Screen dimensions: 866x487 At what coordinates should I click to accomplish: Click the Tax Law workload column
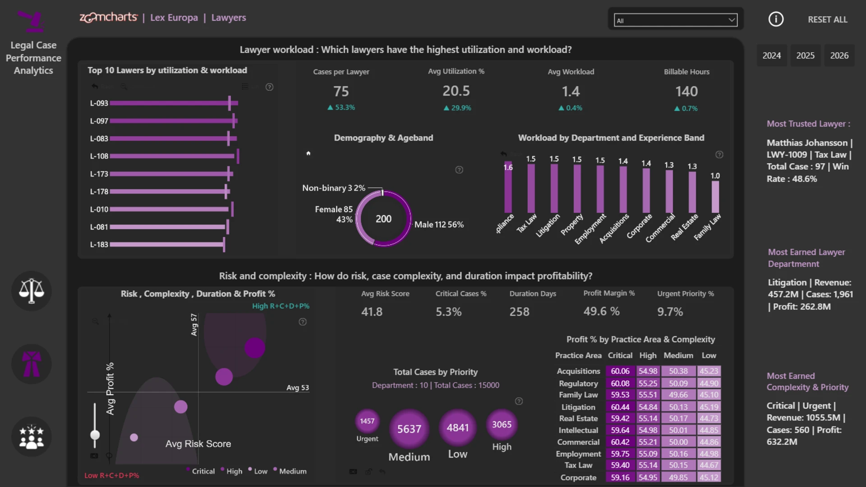[x=531, y=188]
